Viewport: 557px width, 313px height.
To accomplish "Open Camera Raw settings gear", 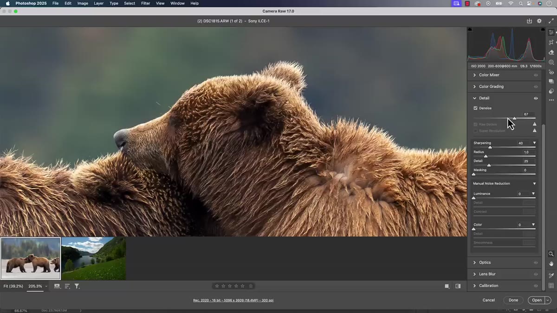I will (539, 21).
